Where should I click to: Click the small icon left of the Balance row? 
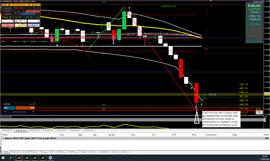[x=3, y=138]
